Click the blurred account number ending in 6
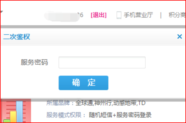 tap(64, 15)
